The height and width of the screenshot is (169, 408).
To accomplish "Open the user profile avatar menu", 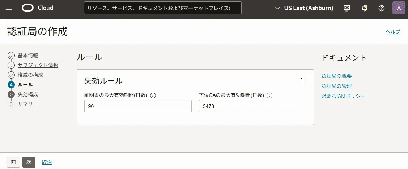I will 399,8.
